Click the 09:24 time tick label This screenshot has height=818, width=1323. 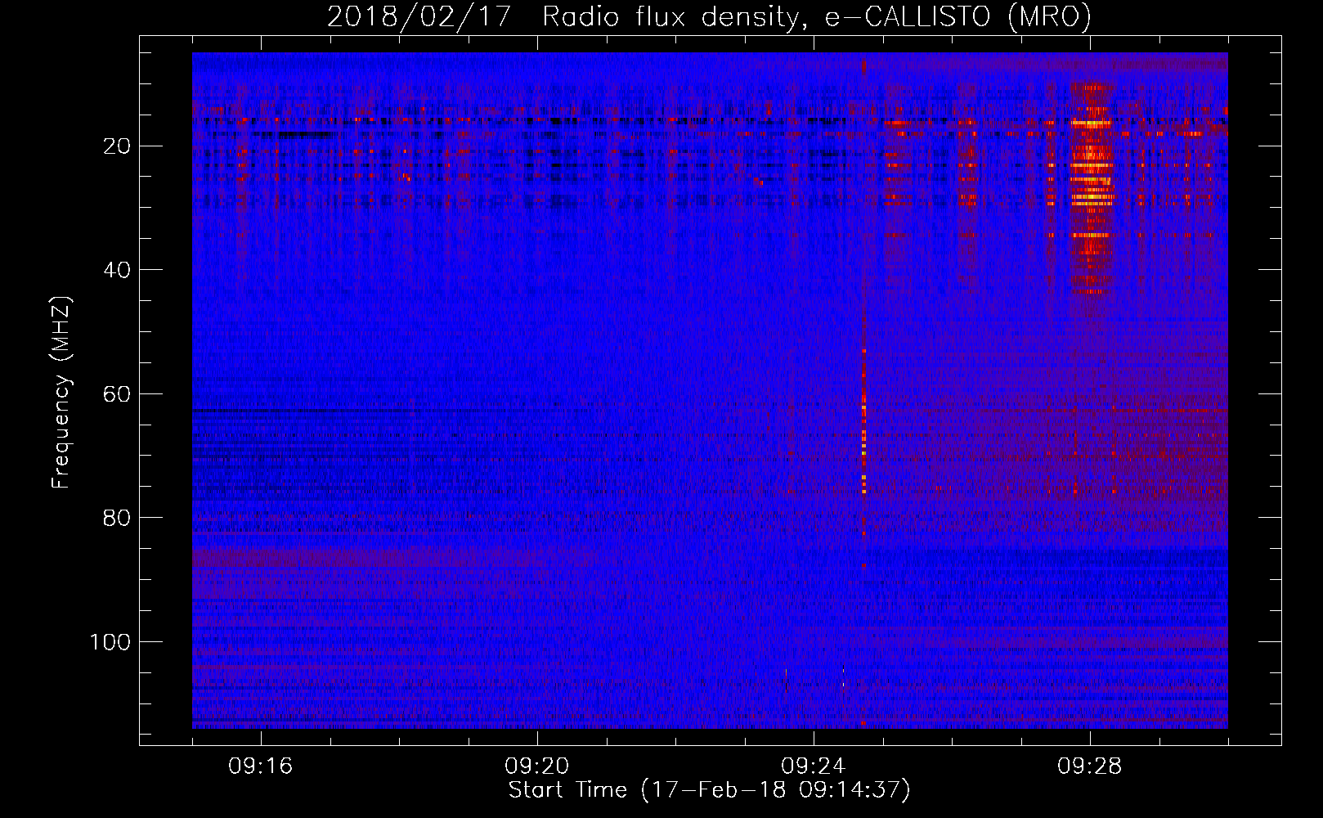(x=814, y=766)
